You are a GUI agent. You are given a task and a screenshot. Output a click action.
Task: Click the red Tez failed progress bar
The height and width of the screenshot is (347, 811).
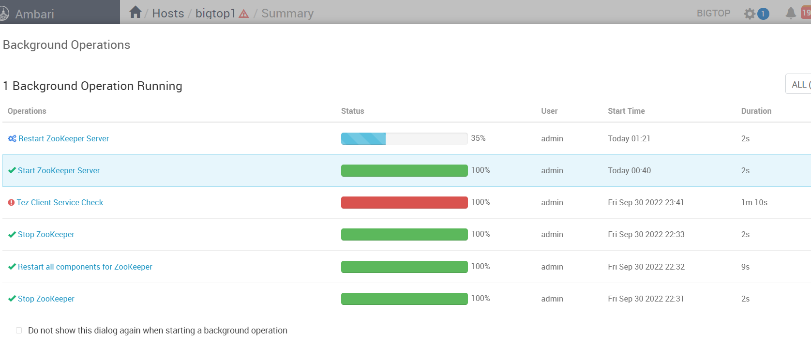404,202
